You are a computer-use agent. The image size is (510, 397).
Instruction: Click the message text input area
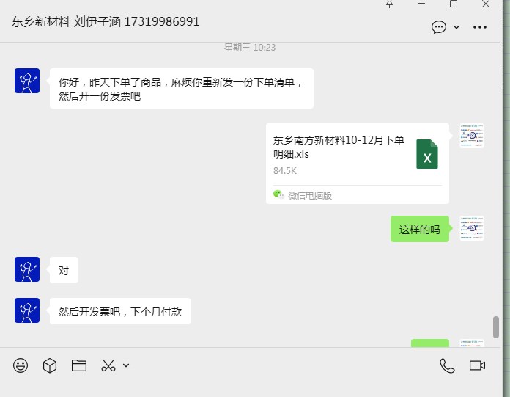[x=251, y=387]
